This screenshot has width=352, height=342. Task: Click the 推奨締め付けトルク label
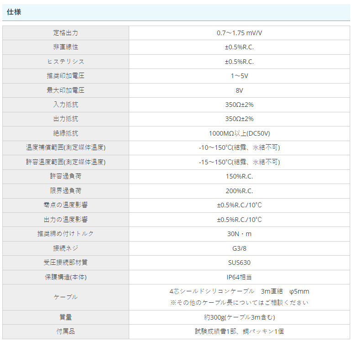(66, 234)
